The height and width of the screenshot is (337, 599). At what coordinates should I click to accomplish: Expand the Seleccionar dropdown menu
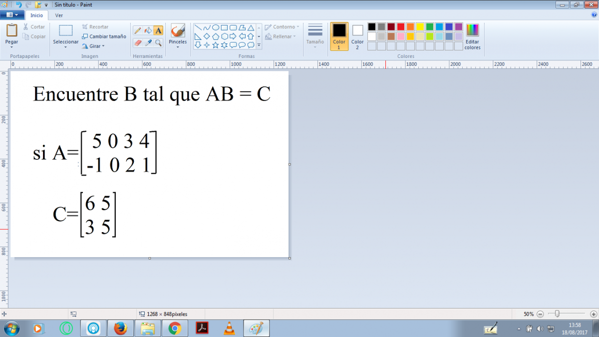pos(66,47)
